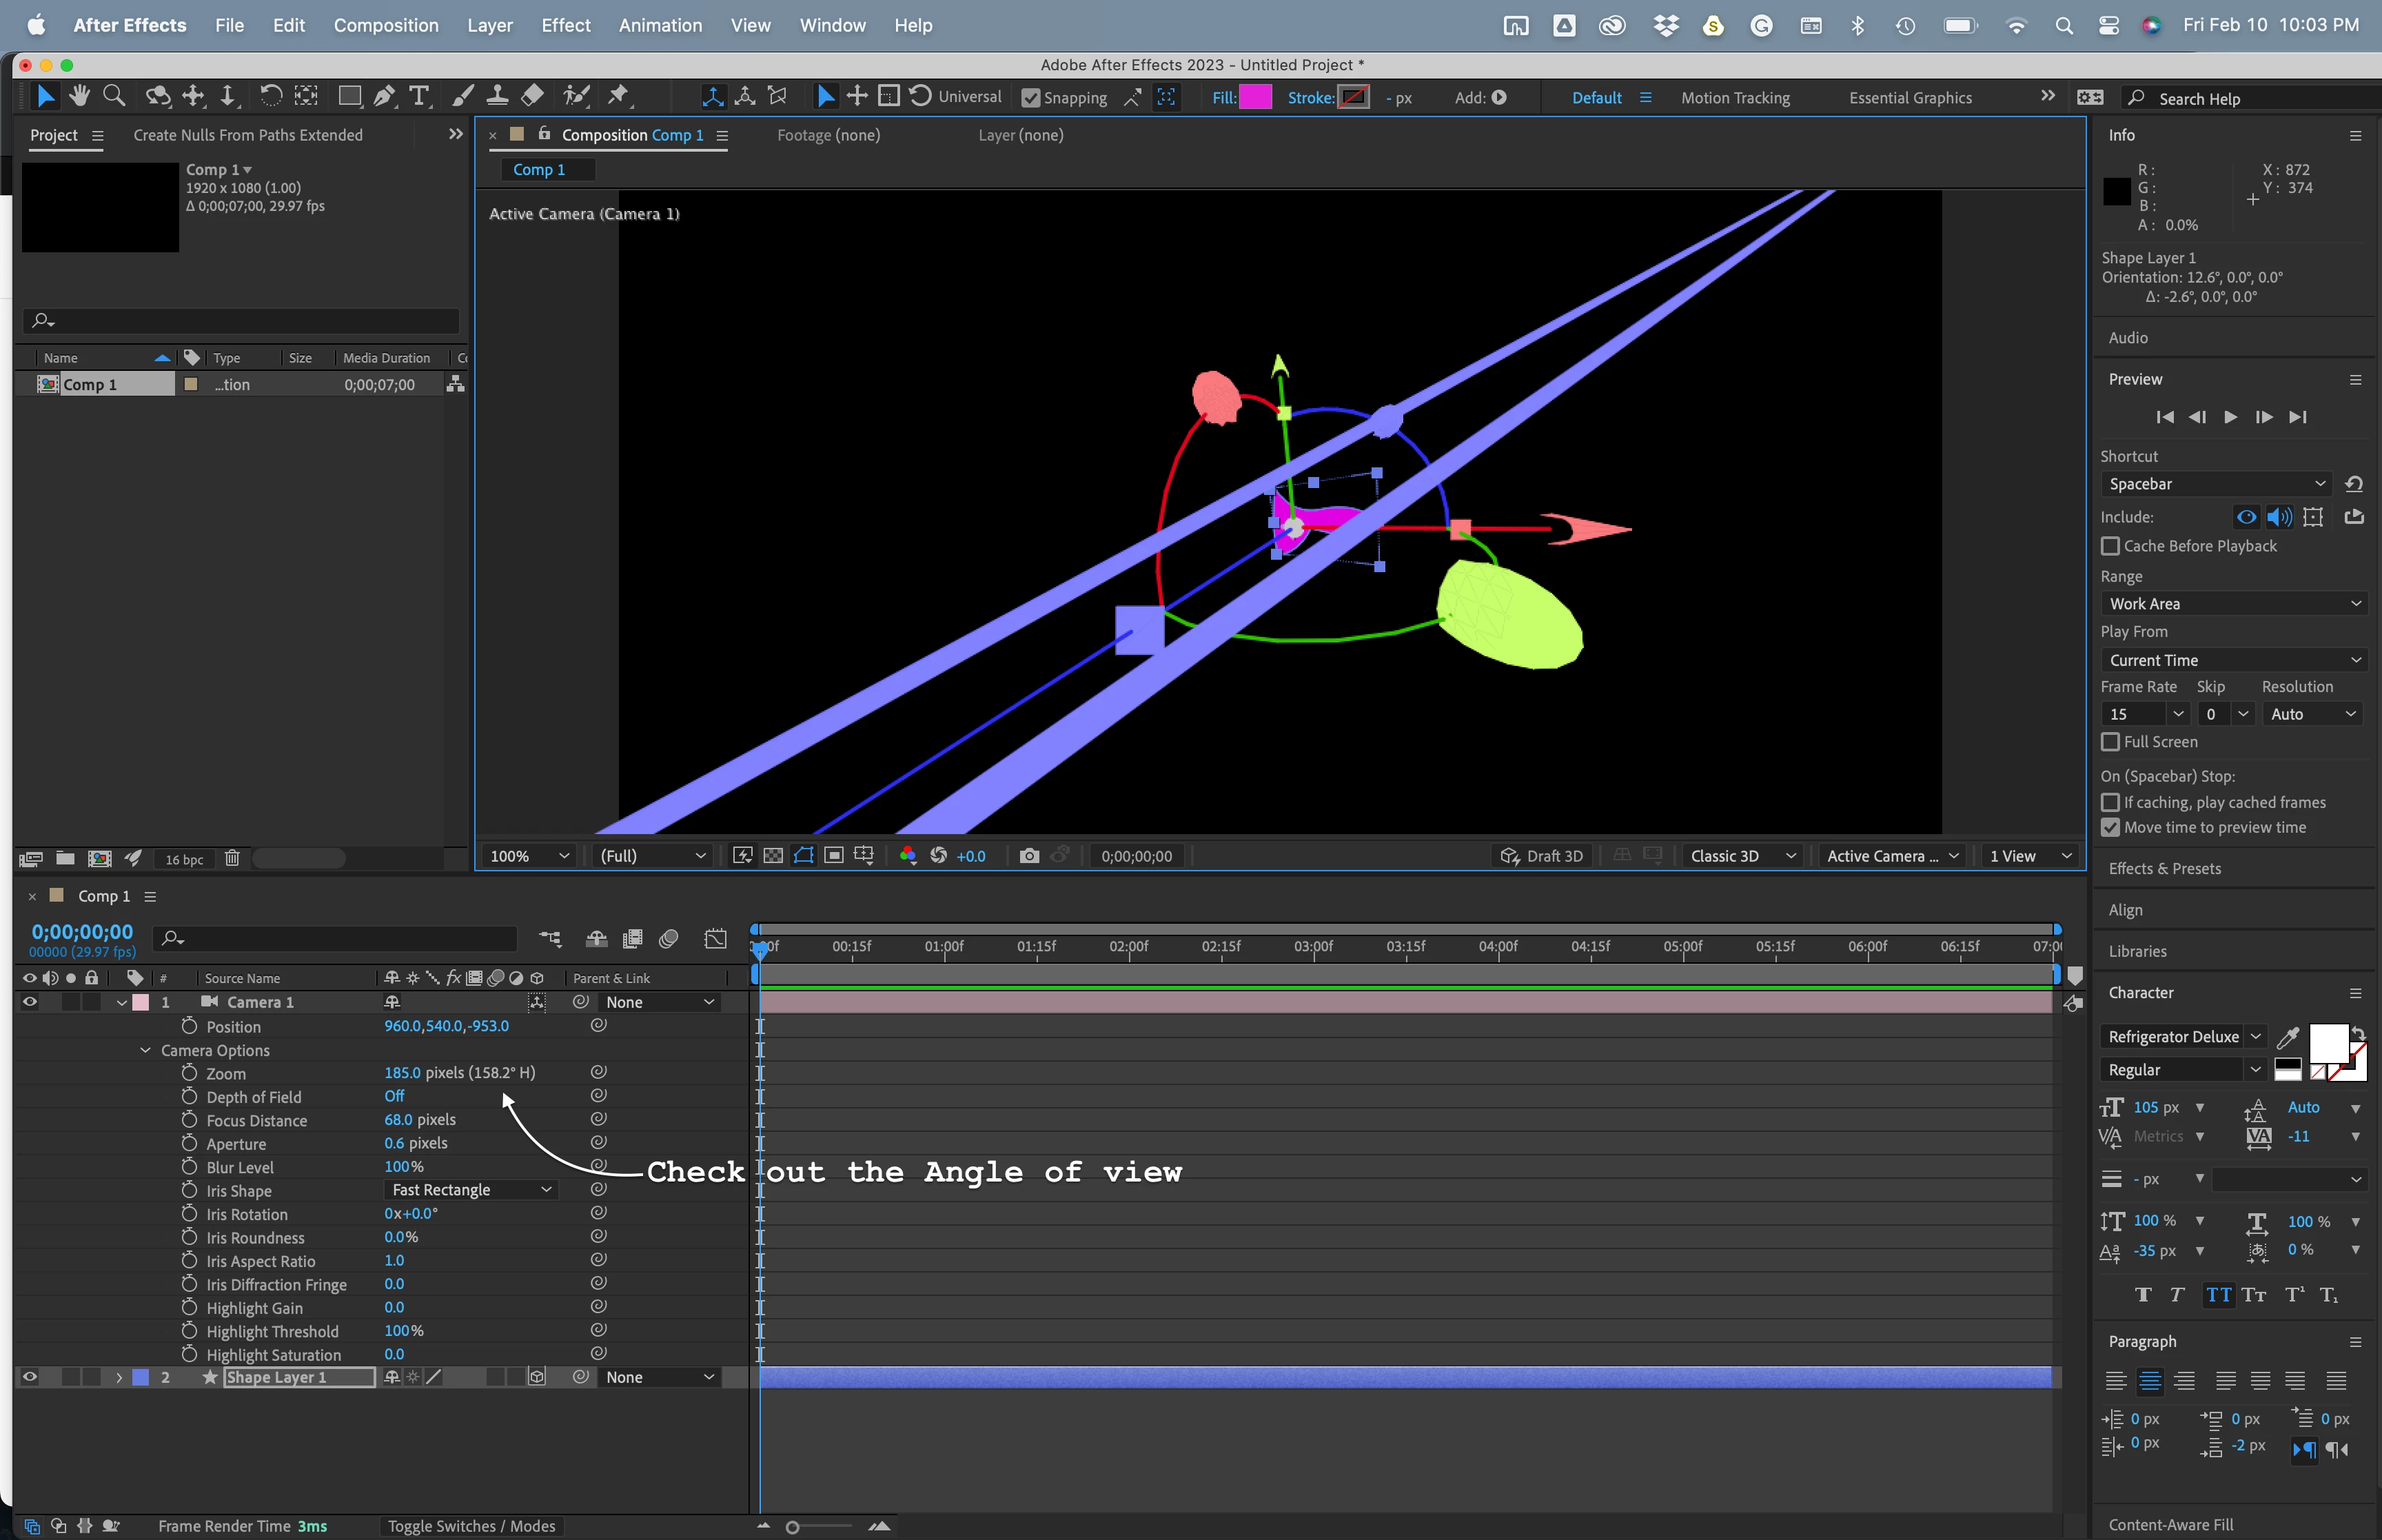Click the Take Snapshot camera icon
The width and height of the screenshot is (2382, 1540).
[x=1028, y=856]
